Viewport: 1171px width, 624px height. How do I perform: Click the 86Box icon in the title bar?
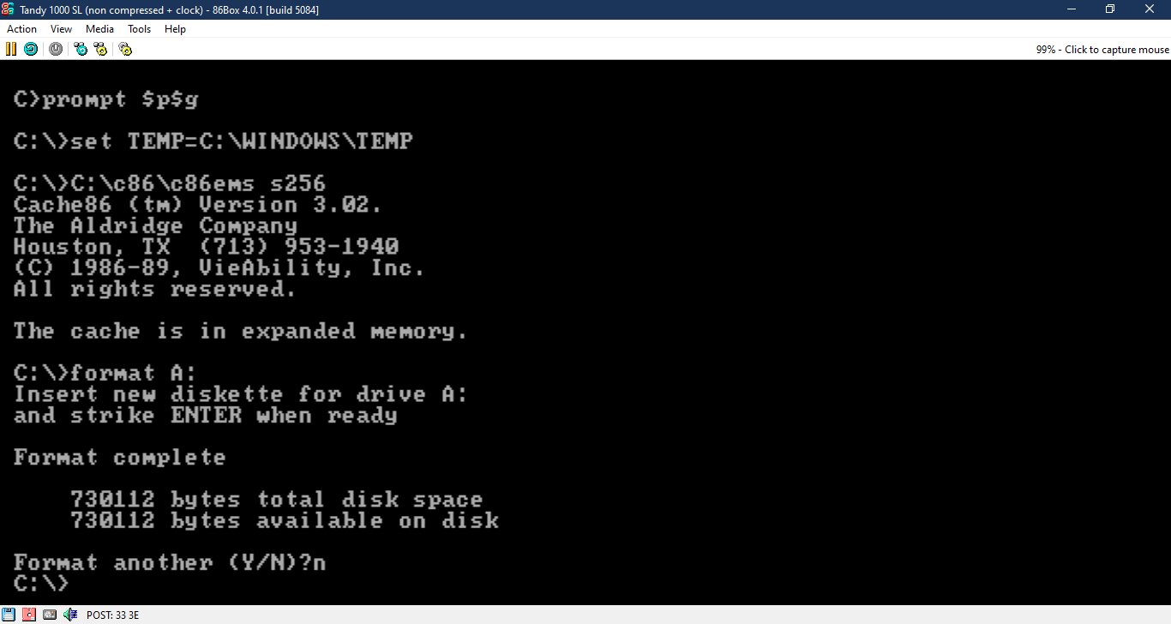(x=9, y=9)
